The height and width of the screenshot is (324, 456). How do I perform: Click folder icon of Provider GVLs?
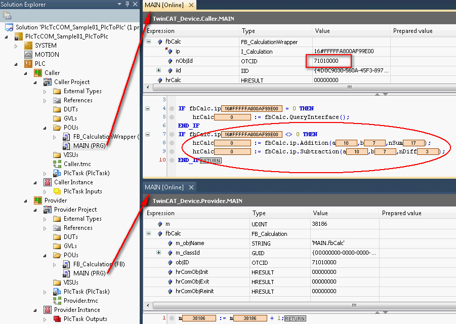tap(57, 246)
